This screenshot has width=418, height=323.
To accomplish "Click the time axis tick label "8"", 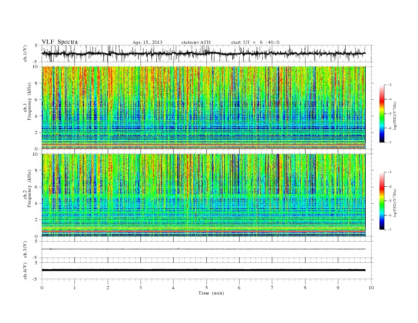I will tap(305, 288).
